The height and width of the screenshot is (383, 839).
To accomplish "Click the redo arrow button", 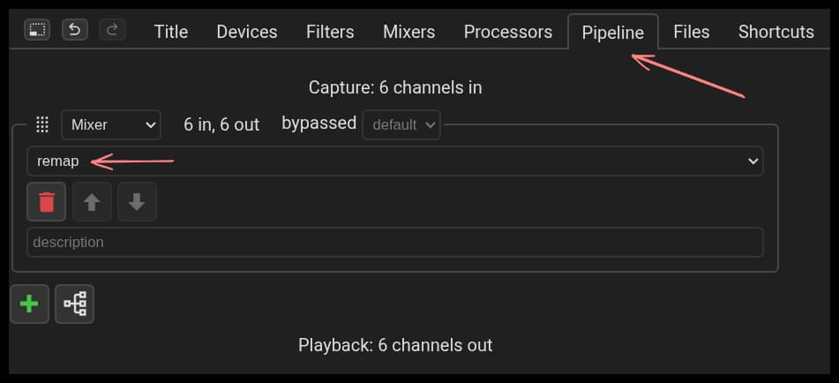I will click(112, 30).
